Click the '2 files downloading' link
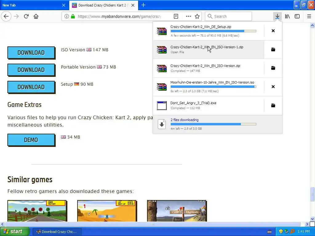 click(185, 120)
